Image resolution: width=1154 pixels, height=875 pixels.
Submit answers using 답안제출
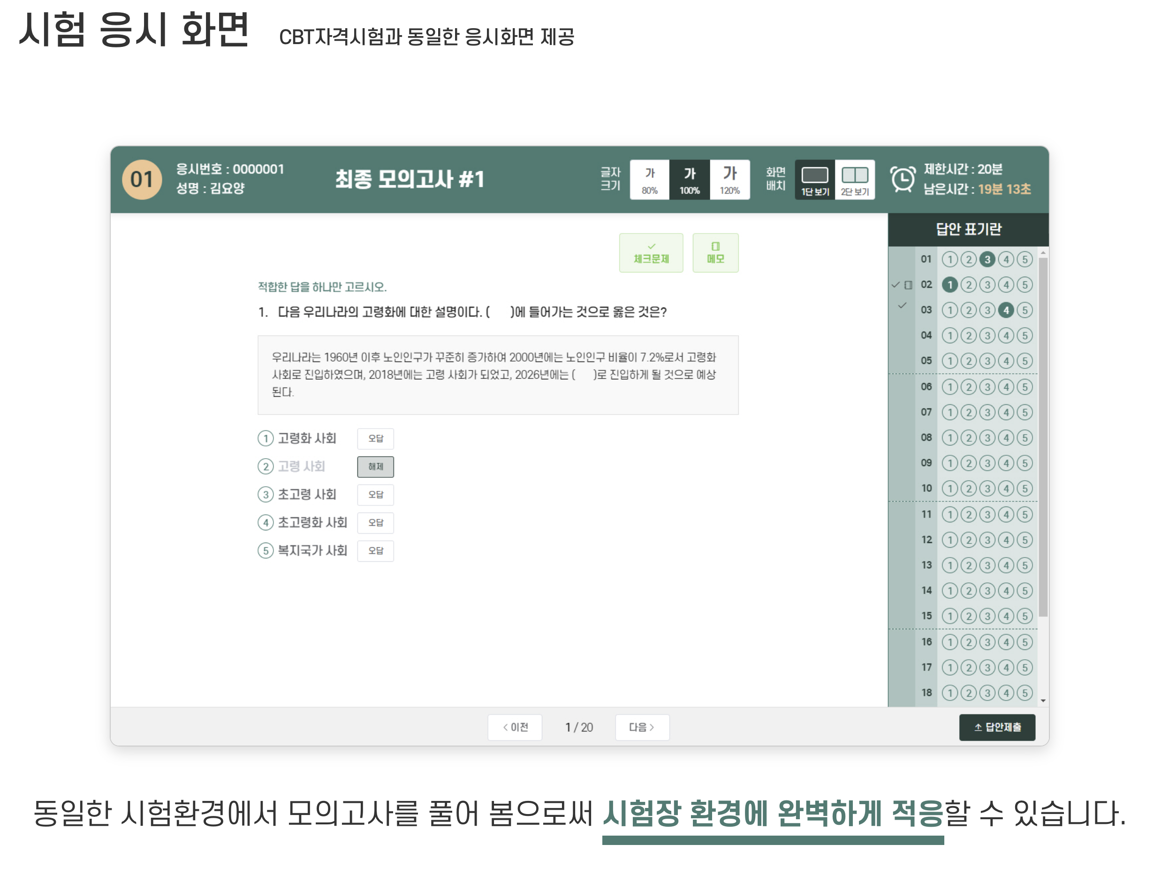997,727
